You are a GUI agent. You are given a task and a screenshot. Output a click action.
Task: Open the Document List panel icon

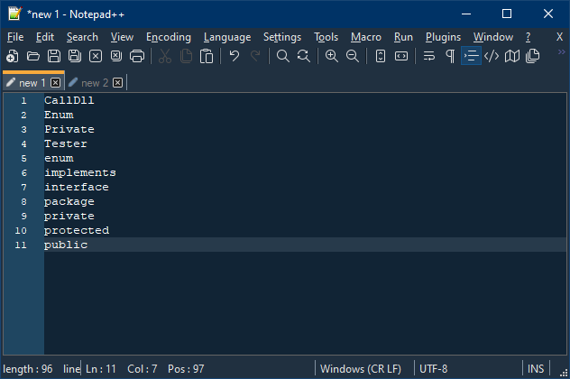533,56
